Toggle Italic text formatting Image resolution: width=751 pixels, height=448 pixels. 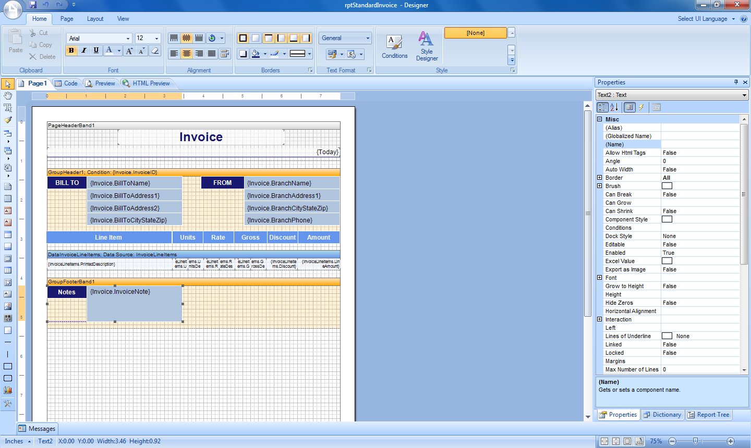click(x=83, y=51)
